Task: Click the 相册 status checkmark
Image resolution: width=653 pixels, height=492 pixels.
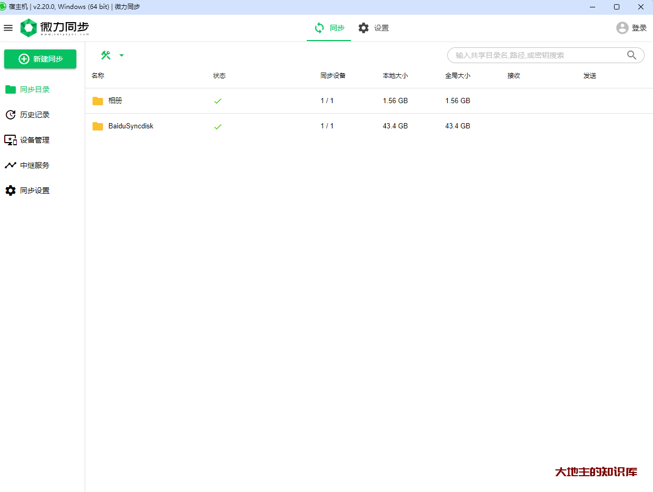Action: coord(218,101)
